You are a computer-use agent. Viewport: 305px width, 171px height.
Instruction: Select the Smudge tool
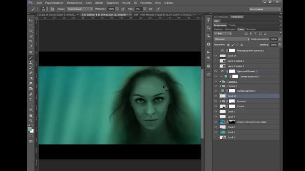[30, 84]
